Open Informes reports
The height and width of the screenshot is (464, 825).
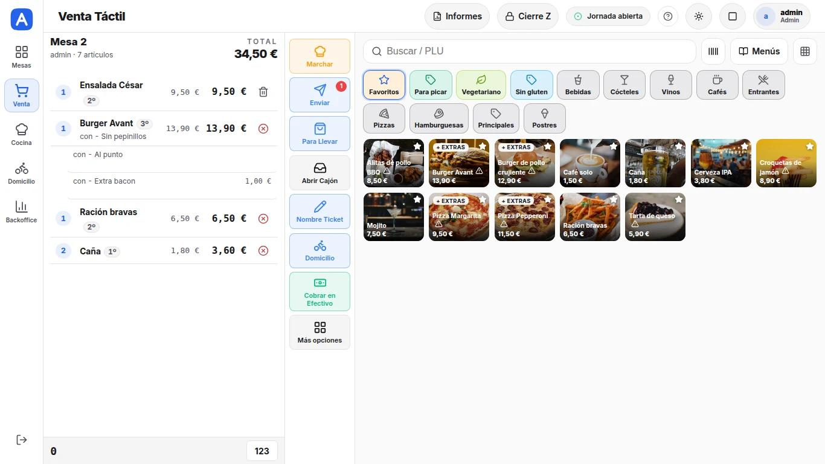(x=457, y=16)
